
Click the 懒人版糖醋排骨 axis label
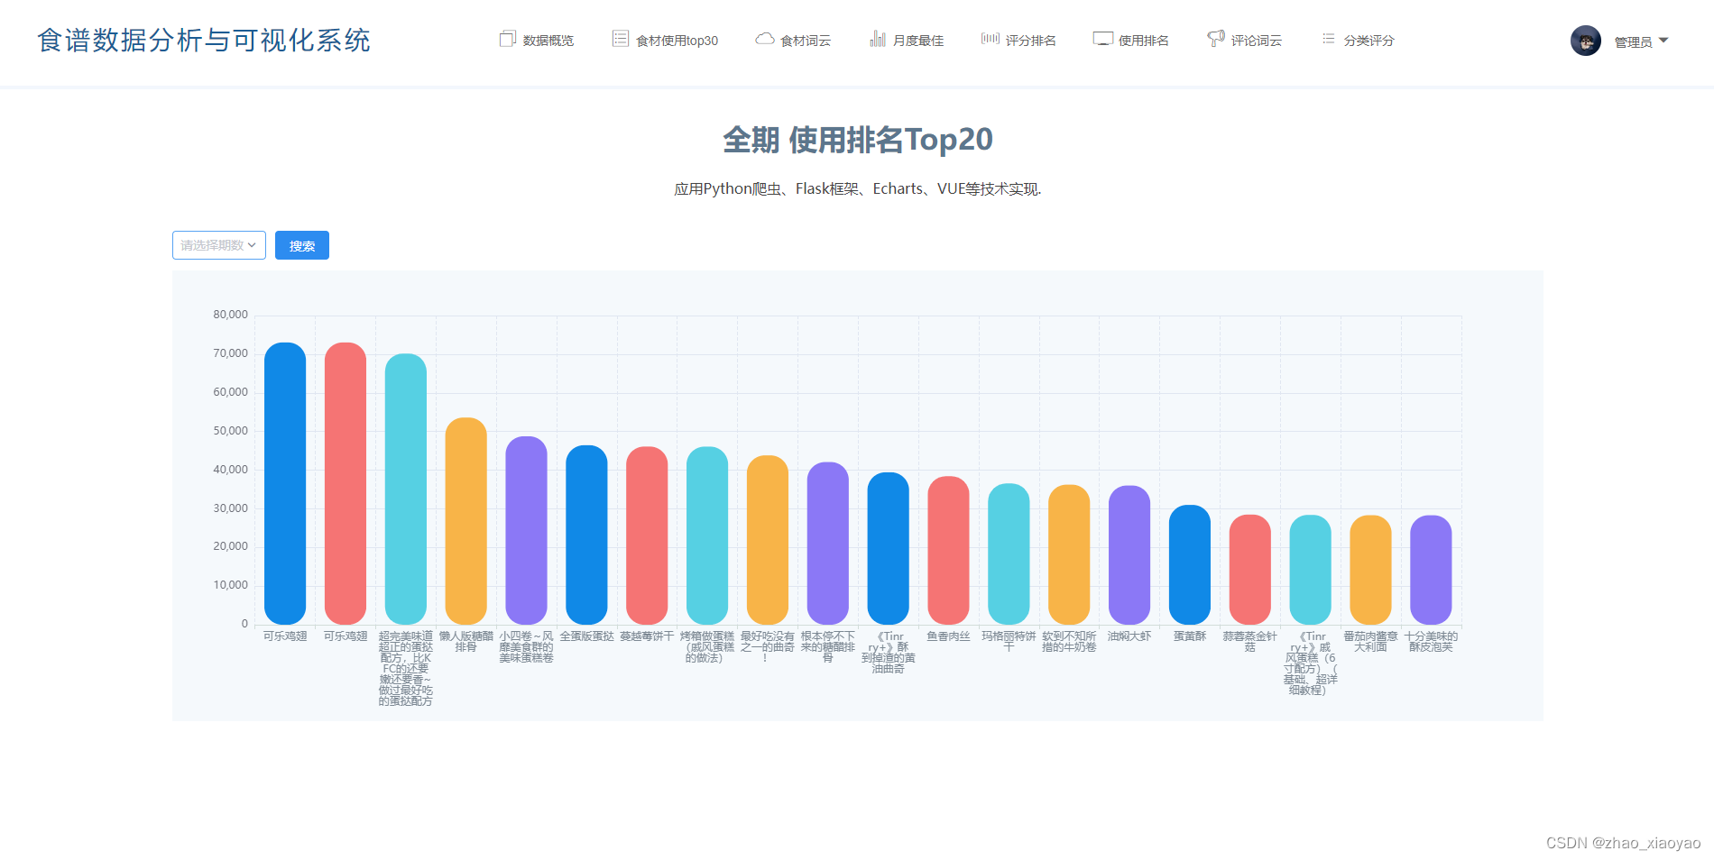pos(466,642)
